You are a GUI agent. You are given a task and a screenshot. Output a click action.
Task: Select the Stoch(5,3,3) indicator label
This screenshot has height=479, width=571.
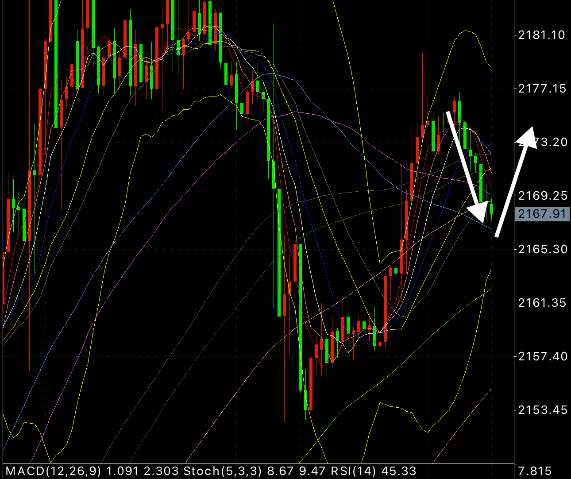(224, 471)
